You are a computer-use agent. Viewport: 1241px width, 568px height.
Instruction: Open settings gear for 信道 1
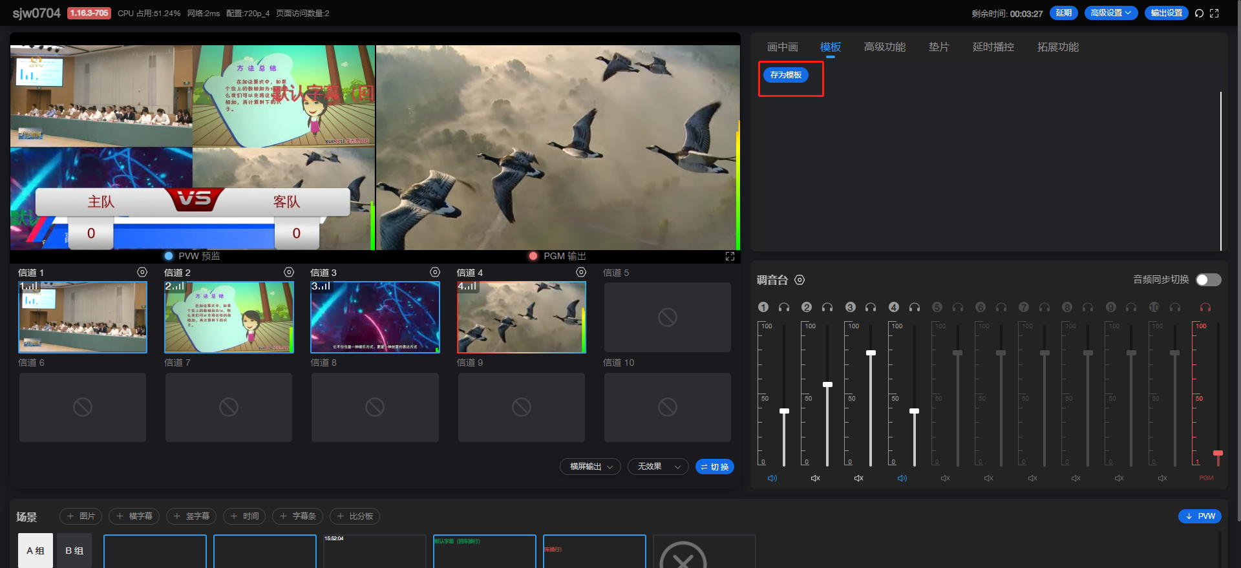[142, 273]
